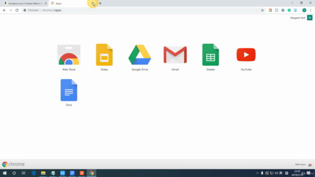This screenshot has width=315, height=177.
Task: Open the Windows Start menu
Action: pos(4,173)
